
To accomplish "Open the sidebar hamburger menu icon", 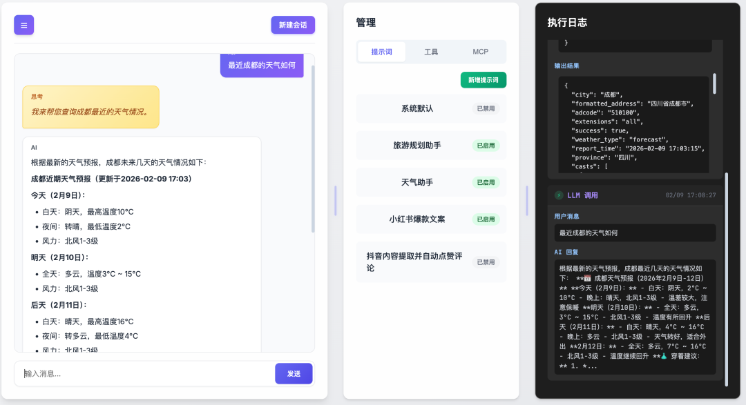I will (23, 25).
